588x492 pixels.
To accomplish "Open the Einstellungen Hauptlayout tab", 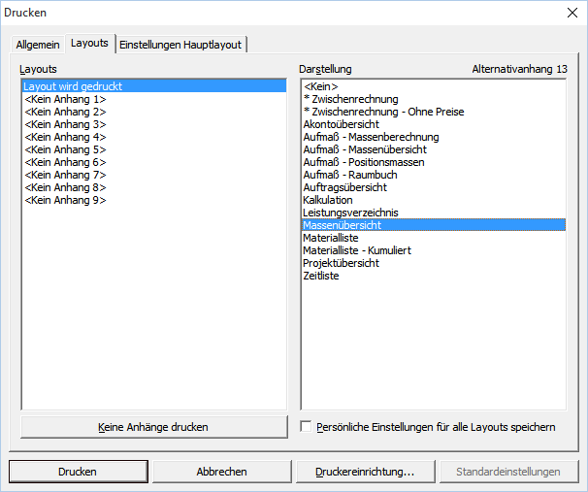I will click(x=180, y=45).
